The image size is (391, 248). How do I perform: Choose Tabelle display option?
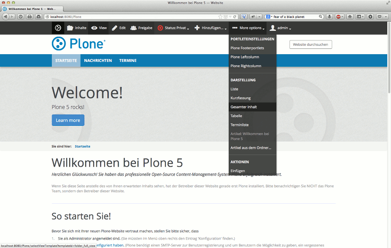click(252, 116)
